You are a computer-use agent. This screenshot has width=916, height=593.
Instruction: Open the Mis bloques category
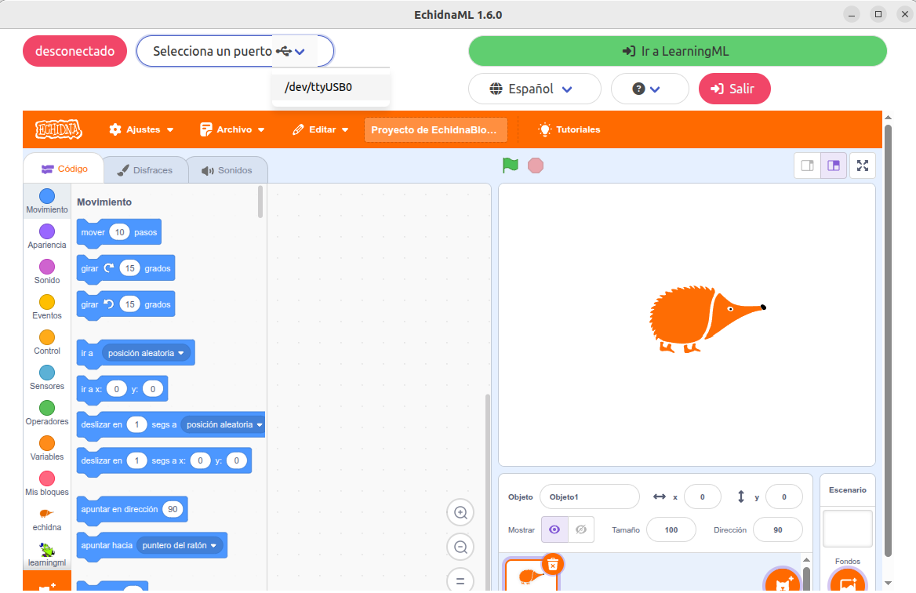[x=47, y=484]
